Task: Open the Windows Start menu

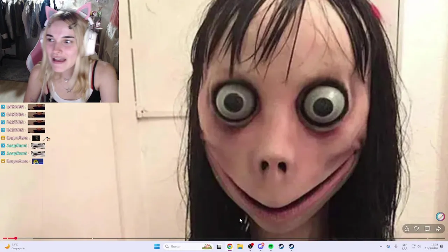Action: (x=157, y=246)
